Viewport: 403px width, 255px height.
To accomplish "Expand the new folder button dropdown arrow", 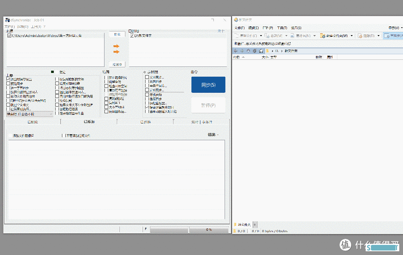I will tap(352, 36).
